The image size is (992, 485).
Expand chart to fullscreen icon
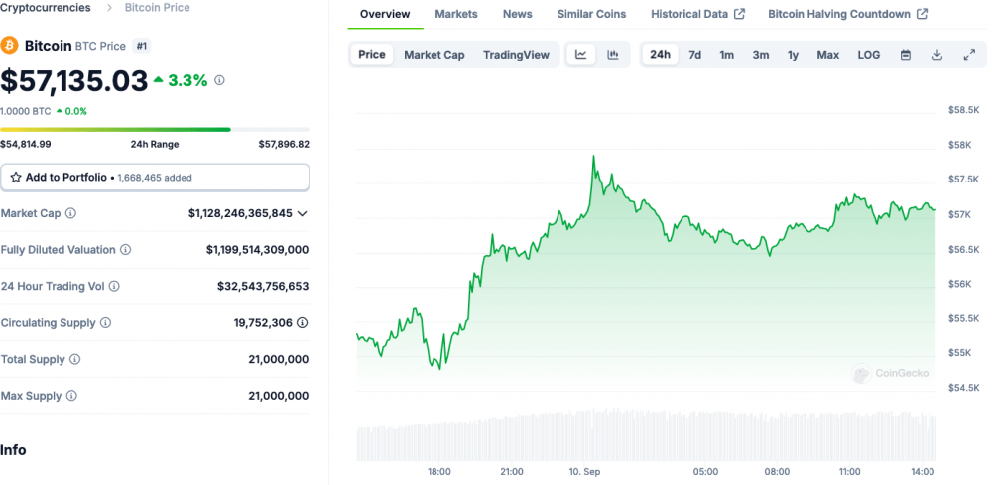click(968, 55)
